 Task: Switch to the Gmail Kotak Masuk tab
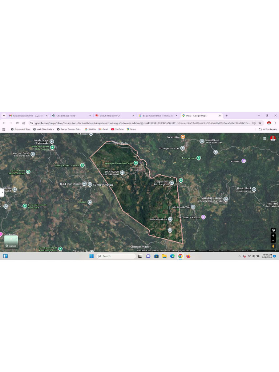28,116
